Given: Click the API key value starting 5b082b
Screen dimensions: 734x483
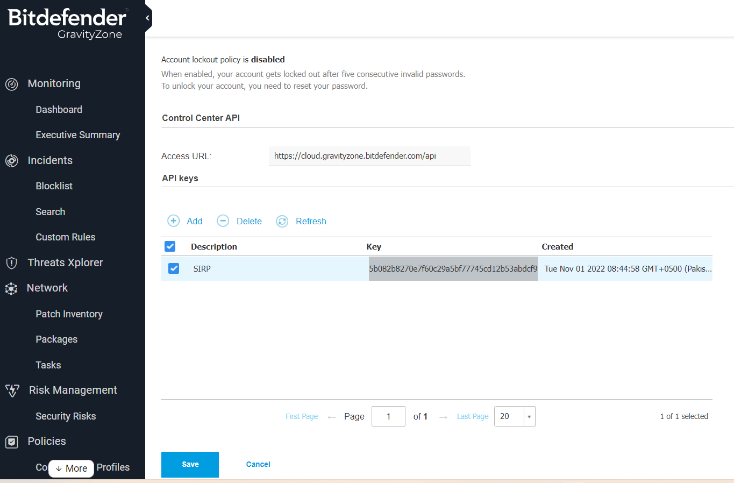Looking at the screenshot, I should 453,268.
